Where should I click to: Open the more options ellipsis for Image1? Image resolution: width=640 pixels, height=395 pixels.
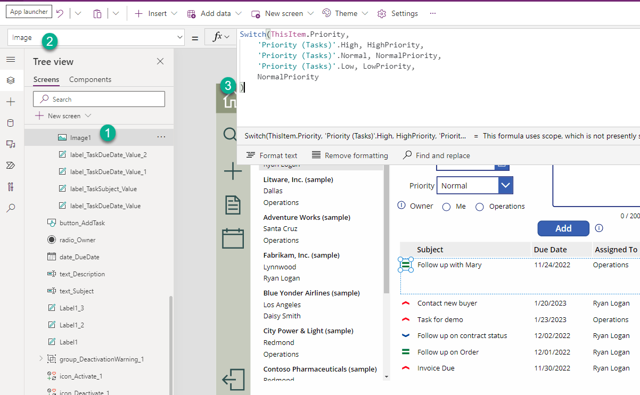coord(161,137)
